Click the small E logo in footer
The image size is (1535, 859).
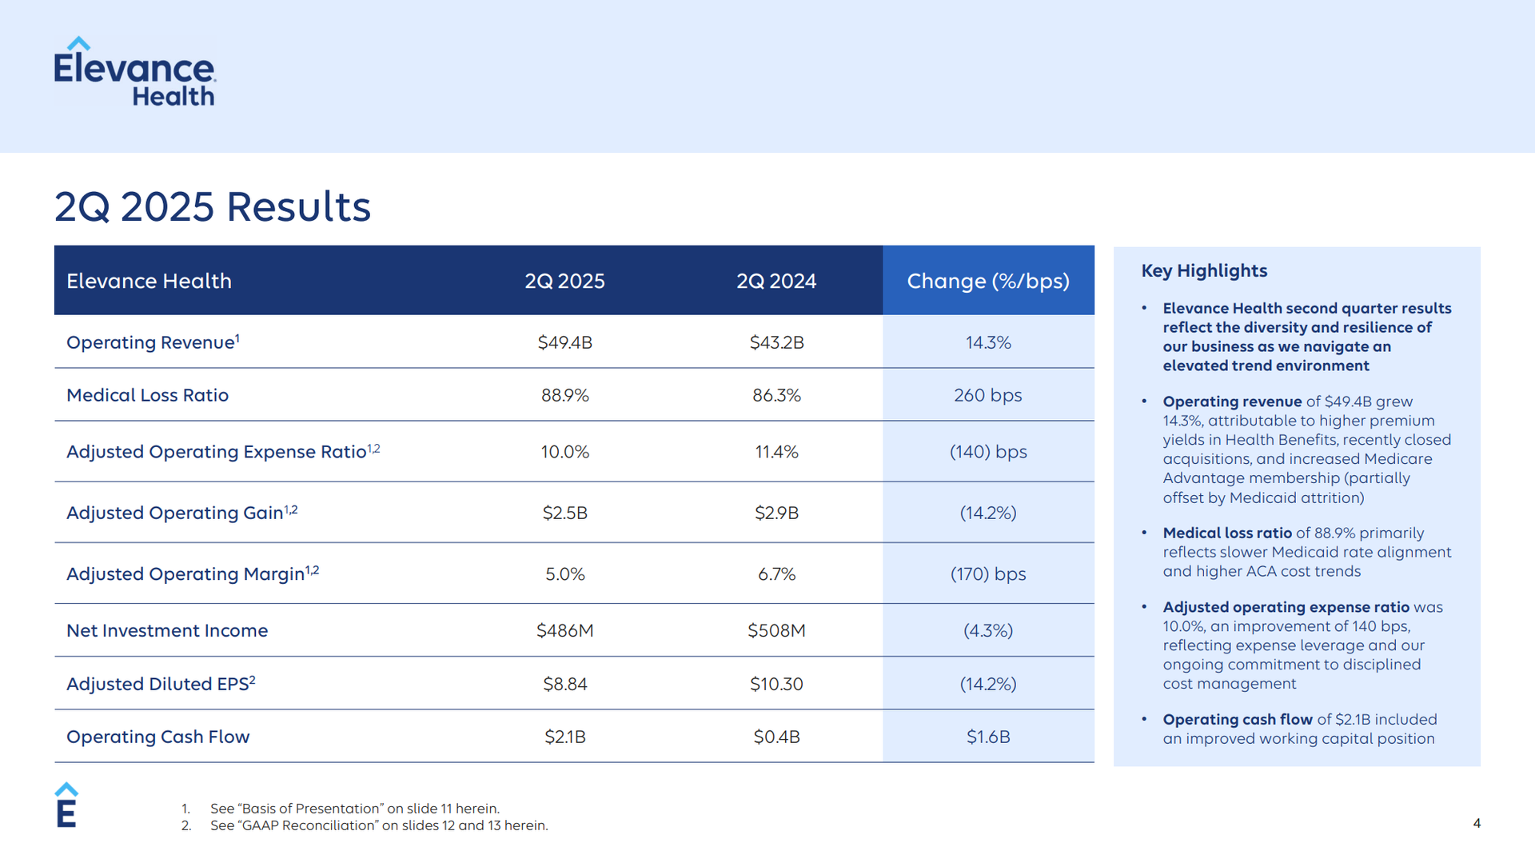[x=66, y=805]
